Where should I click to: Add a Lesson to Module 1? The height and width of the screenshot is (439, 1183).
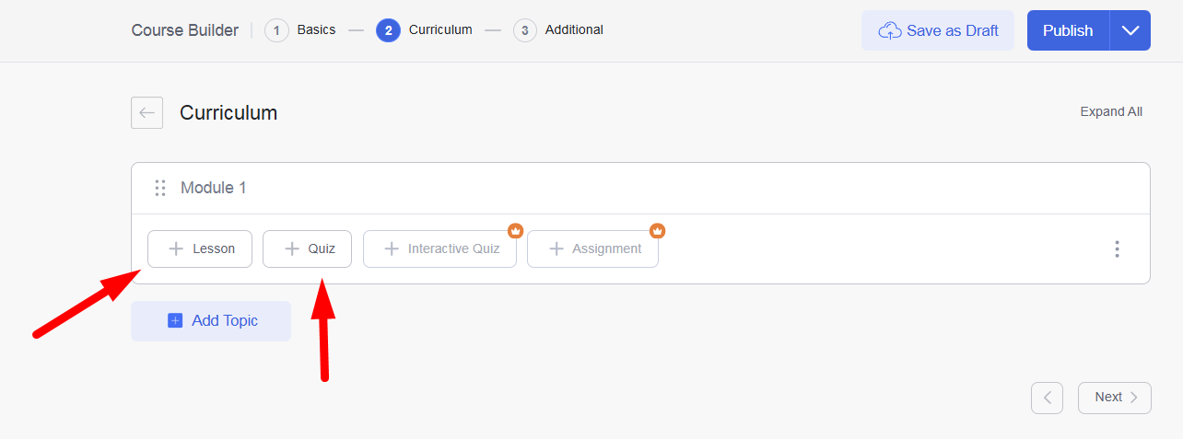pos(200,248)
